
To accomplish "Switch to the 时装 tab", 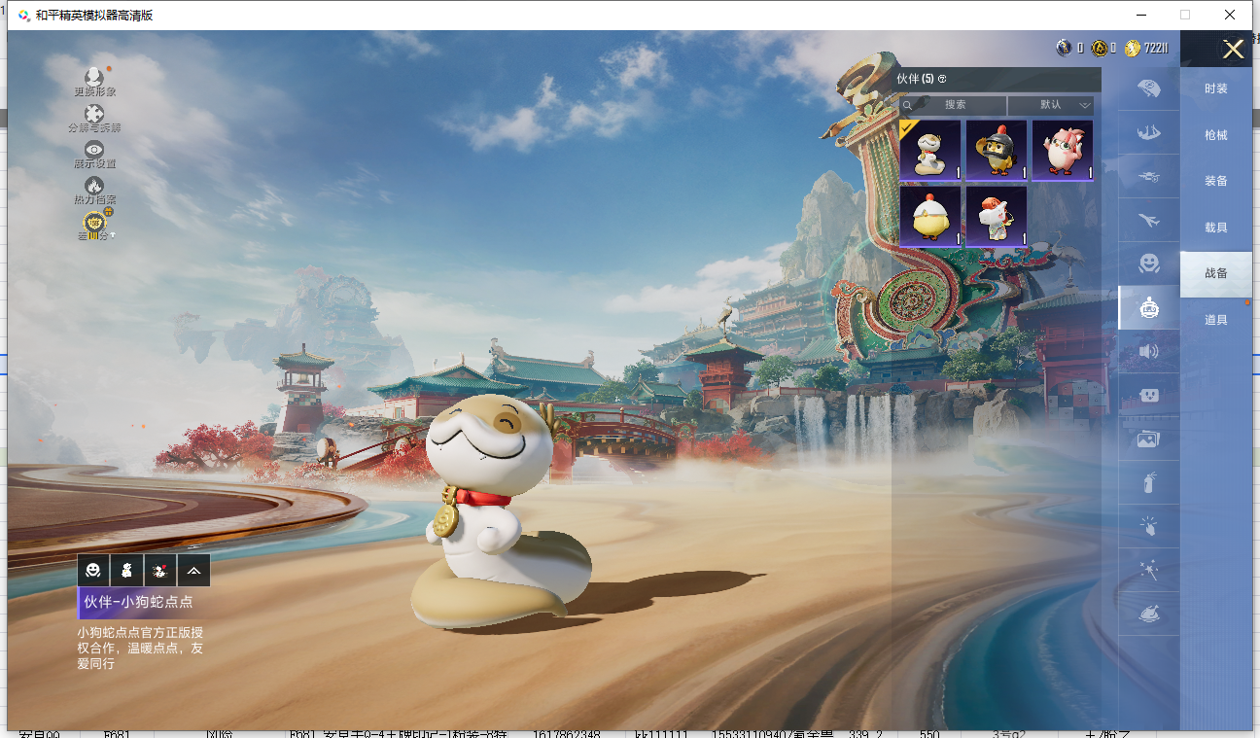I will pyautogui.click(x=1215, y=88).
